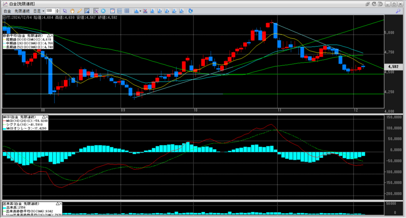Activate the hand pan tool
The image size is (406, 218).
[73, 11]
